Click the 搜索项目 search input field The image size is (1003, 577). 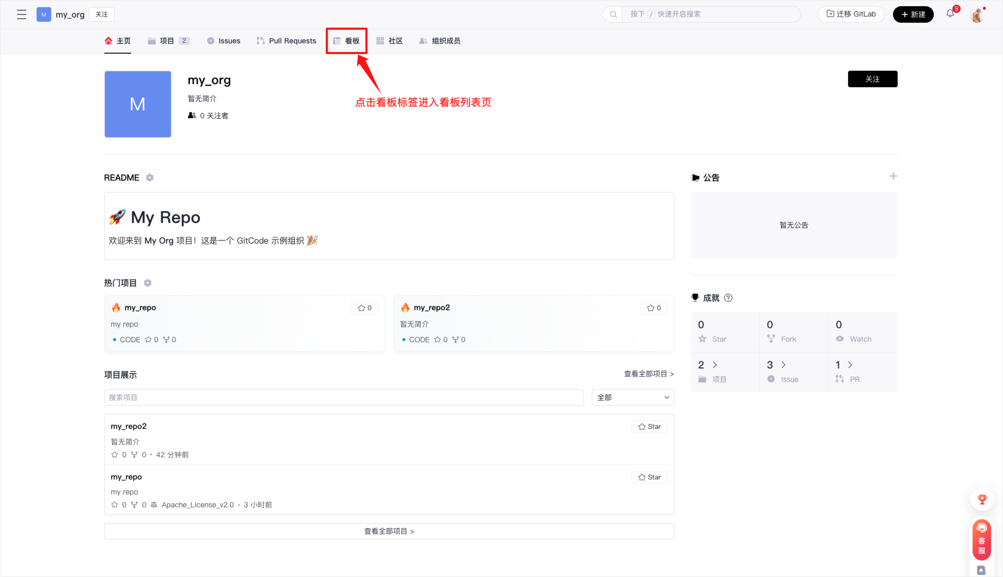(x=343, y=397)
